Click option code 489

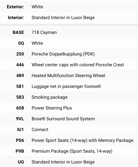click(x=20, y=76)
